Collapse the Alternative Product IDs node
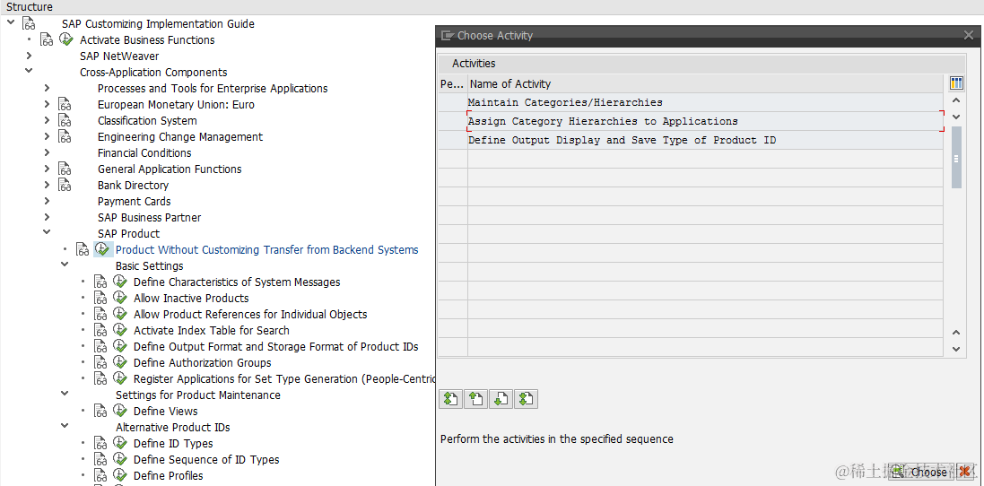The height and width of the screenshot is (486, 984). (65, 427)
